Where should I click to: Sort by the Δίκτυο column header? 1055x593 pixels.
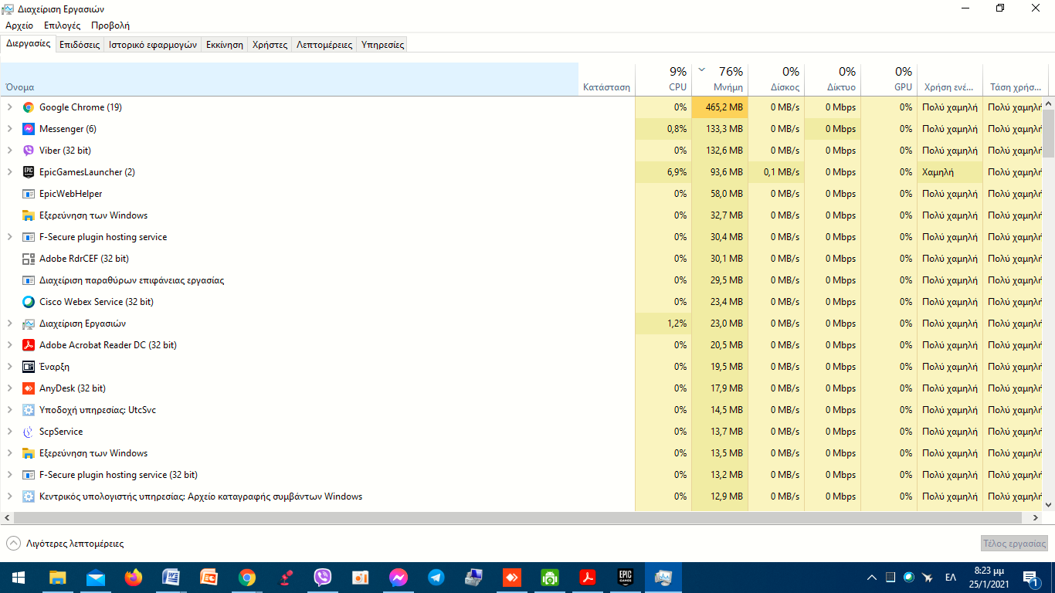(x=833, y=79)
